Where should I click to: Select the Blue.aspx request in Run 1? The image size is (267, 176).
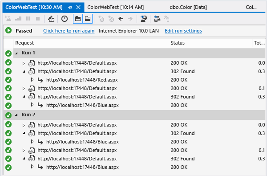point(82,105)
